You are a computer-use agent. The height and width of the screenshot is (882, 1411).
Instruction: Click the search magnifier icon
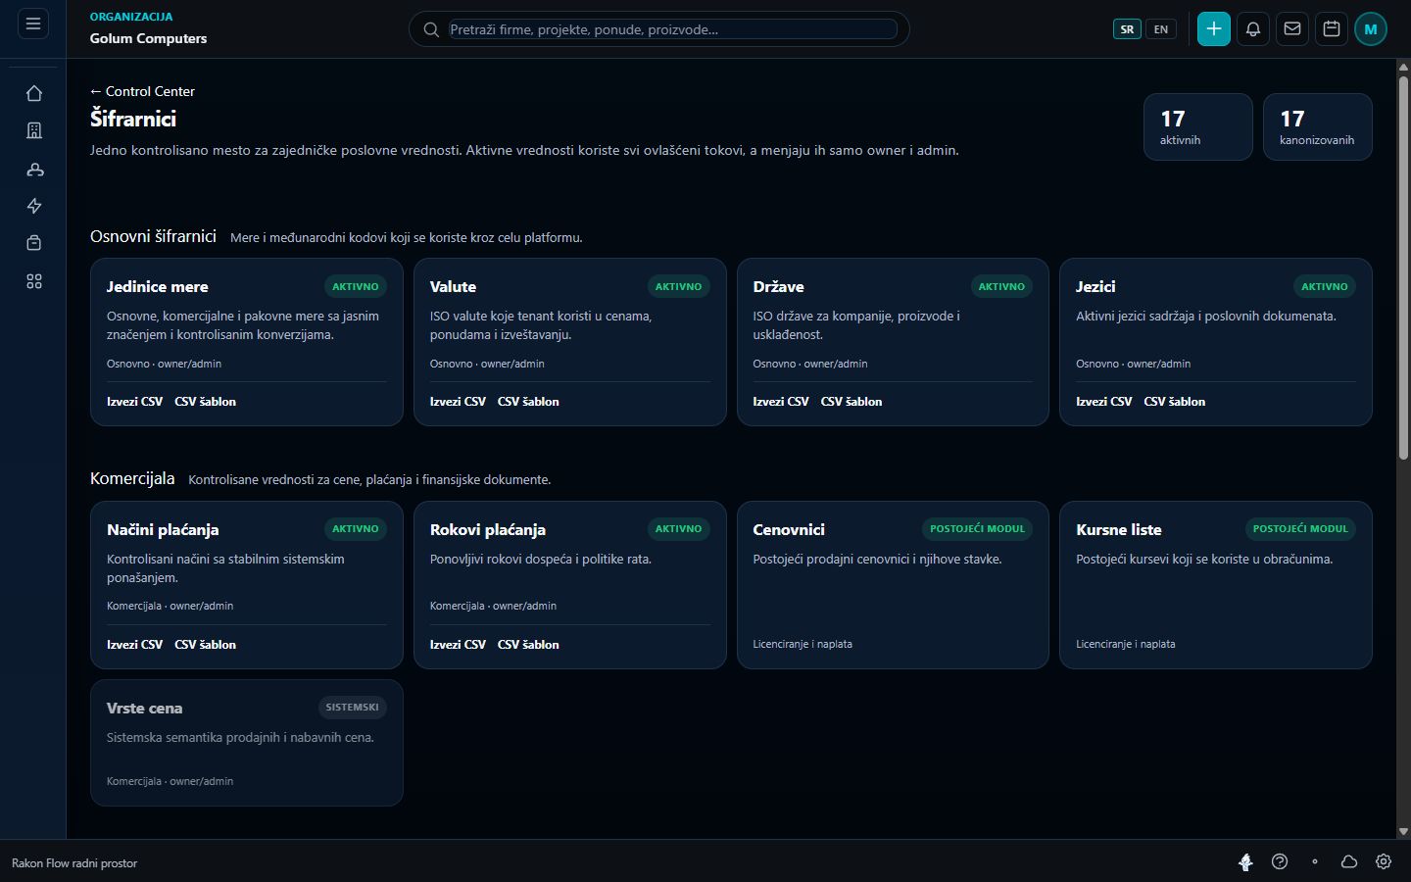tap(431, 29)
